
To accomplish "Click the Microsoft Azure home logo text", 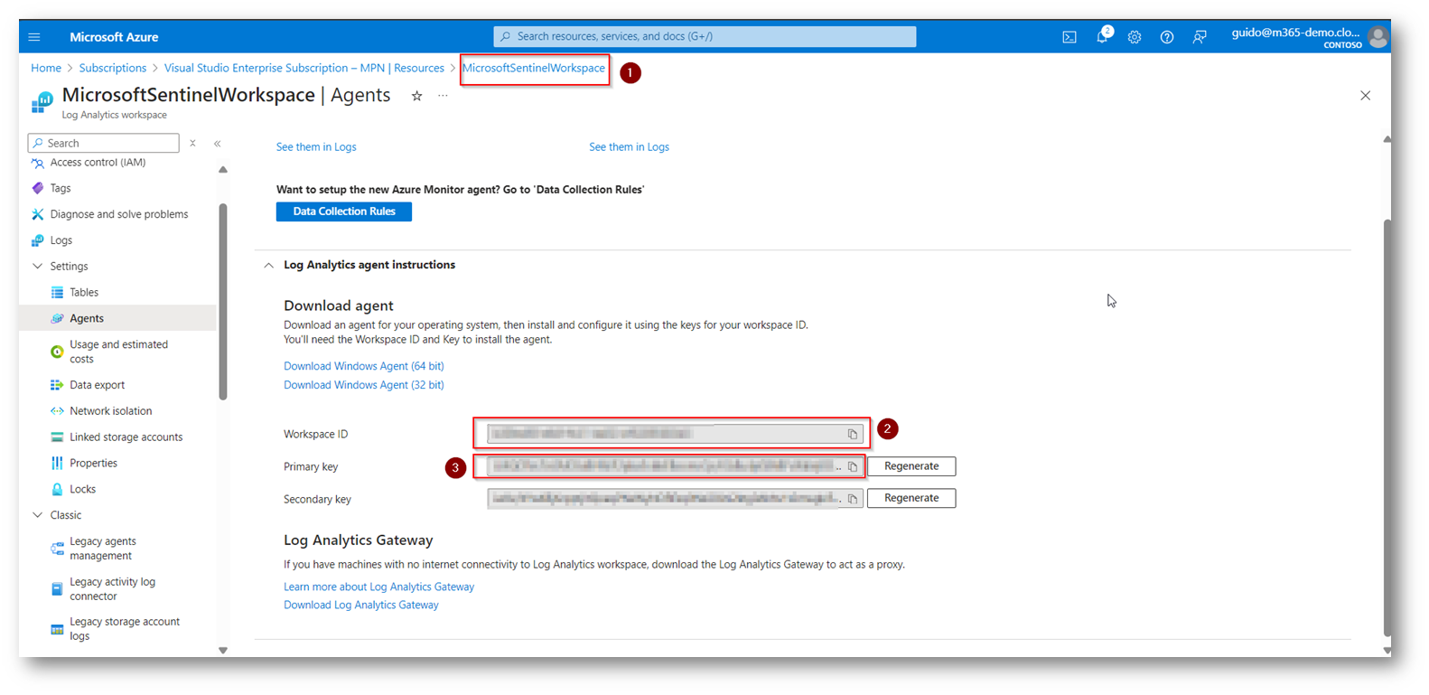I will (x=114, y=37).
